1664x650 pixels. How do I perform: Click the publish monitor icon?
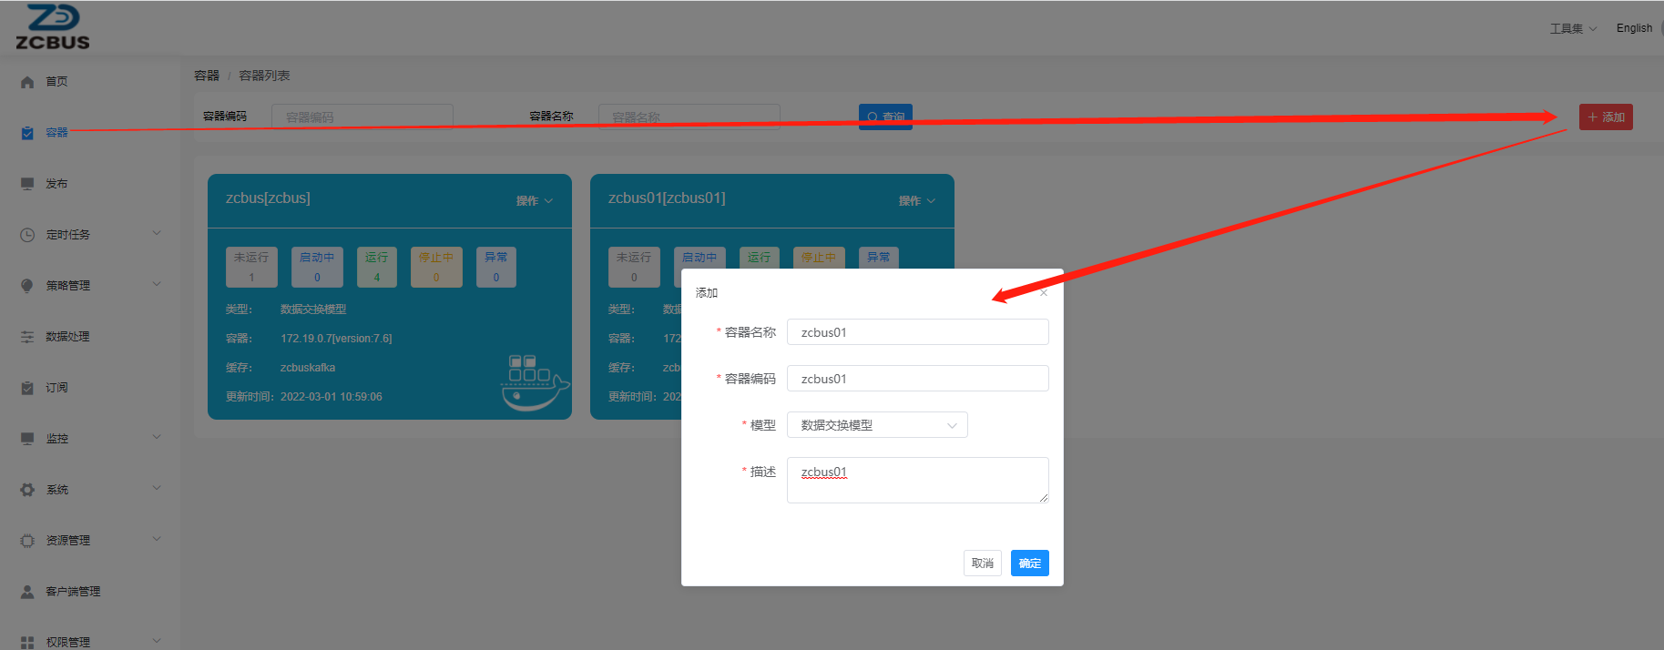27,184
